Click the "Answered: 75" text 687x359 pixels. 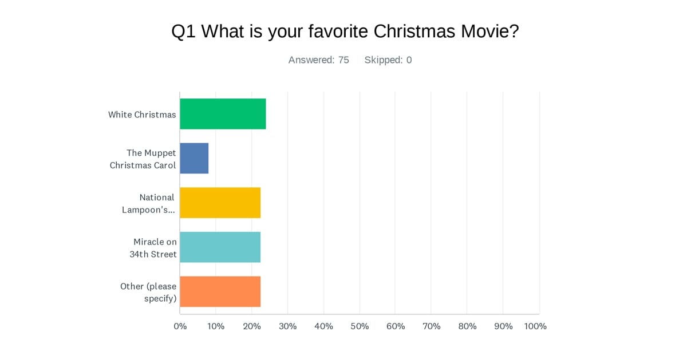click(318, 60)
